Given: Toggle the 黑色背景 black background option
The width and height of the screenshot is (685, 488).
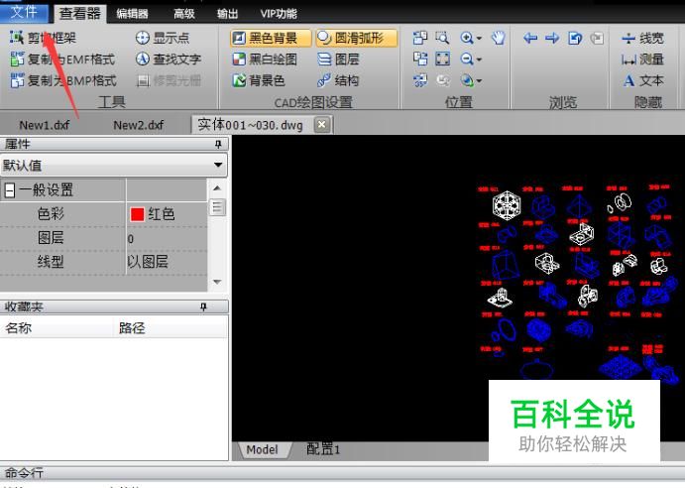Looking at the screenshot, I should [x=270, y=38].
